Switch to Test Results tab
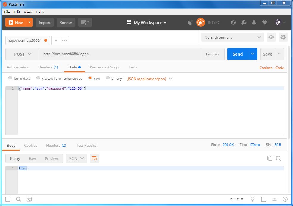Screen dimensions: 293x206 [x=86, y=146]
